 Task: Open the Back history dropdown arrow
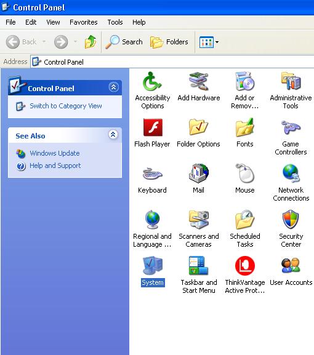pyautogui.click(x=44, y=42)
